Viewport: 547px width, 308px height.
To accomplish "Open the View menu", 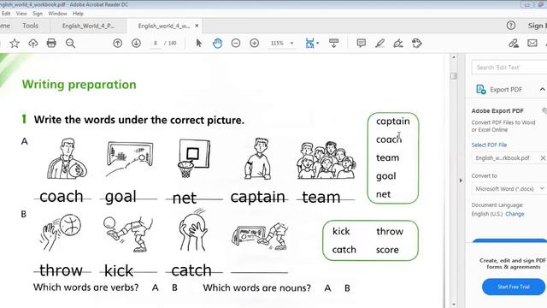I will pyautogui.click(x=21, y=14).
